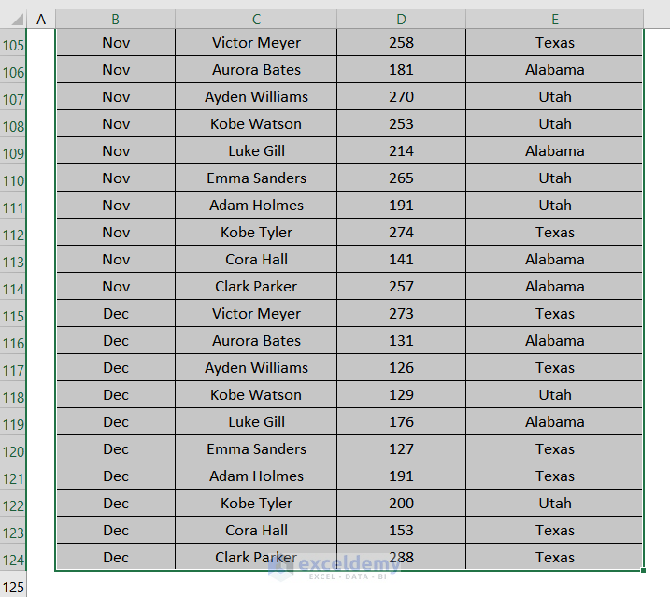The image size is (670, 597).
Task: Select the column E header
Action: point(554,20)
